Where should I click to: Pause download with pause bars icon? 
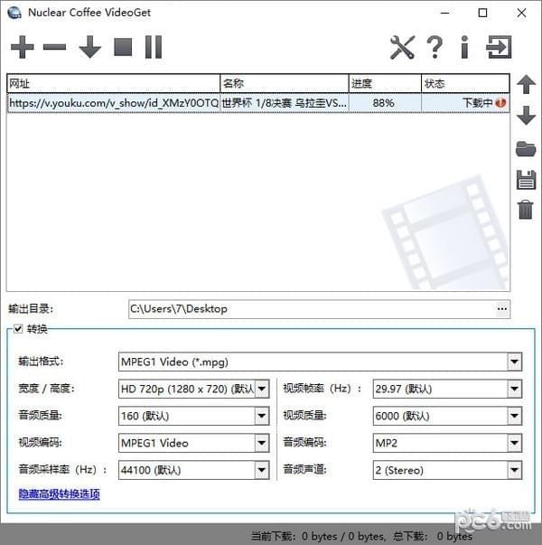154,47
